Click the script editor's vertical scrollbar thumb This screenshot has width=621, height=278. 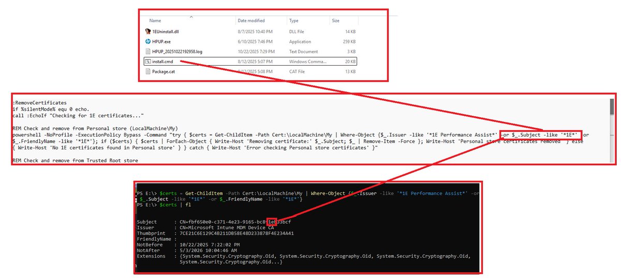612,107
